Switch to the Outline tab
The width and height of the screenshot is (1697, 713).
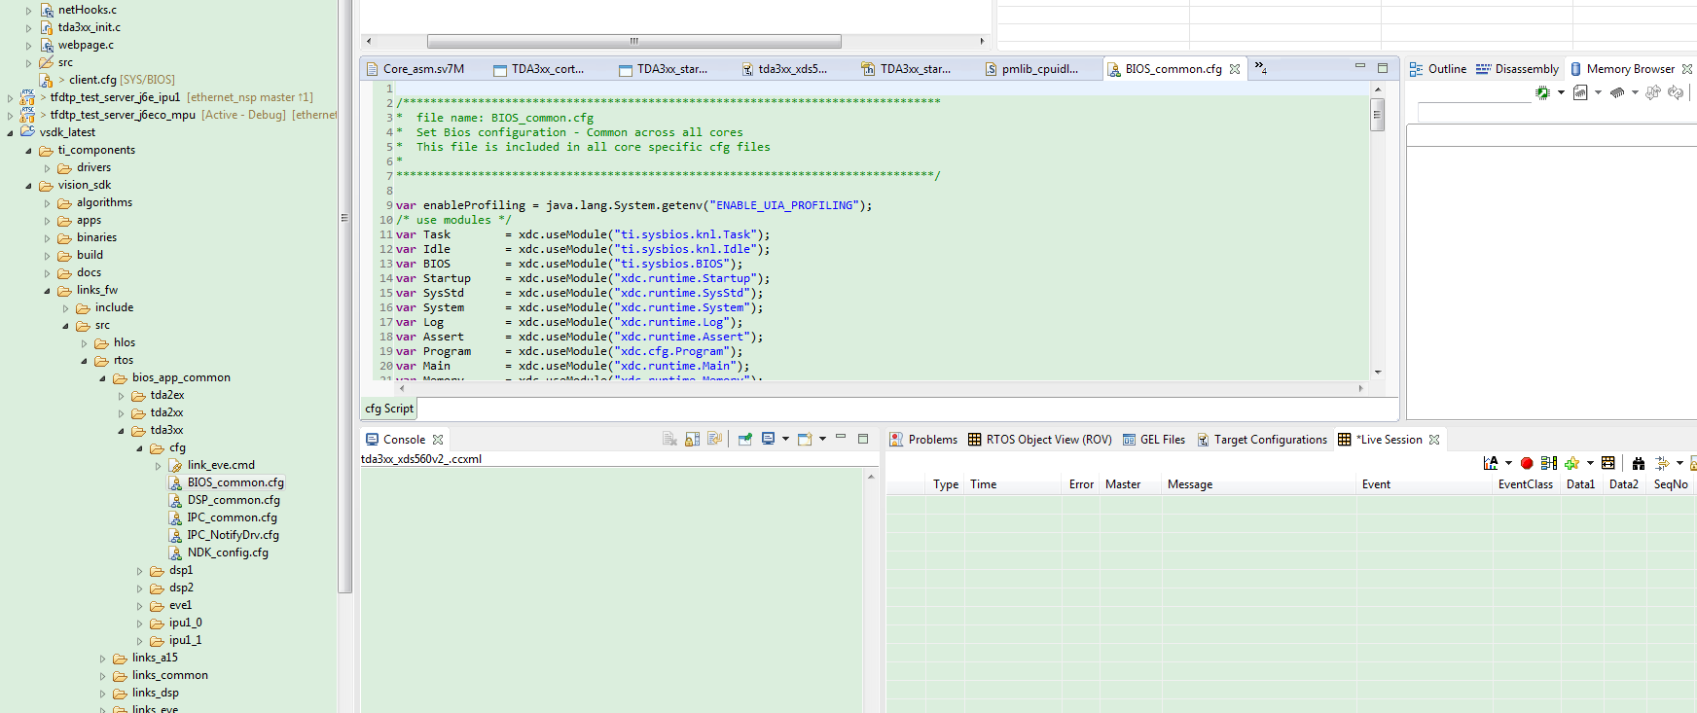pyautogui.click(x=1438, y=69)
